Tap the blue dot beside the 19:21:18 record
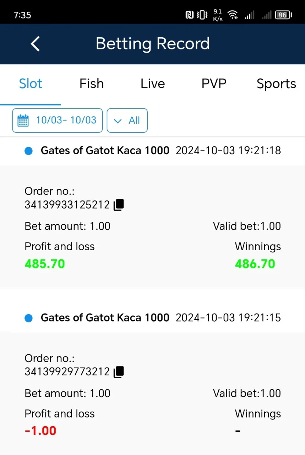Viewport: 305px width, 455px height. pyautogui.click(x=29, y=151)
